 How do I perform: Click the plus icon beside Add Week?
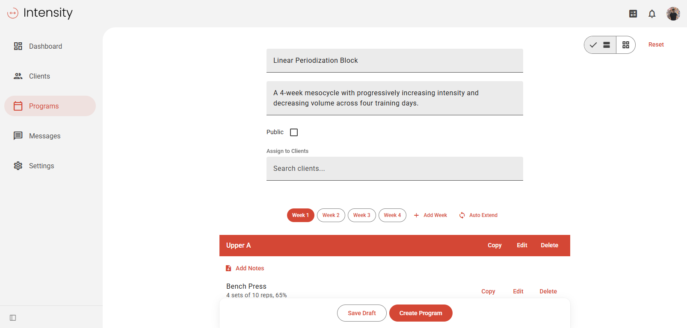coord(416,215)
